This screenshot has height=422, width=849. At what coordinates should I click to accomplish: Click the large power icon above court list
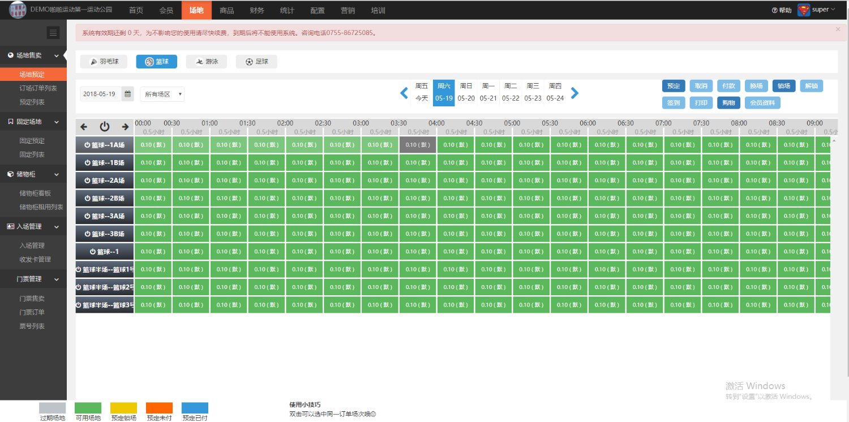click(105, 127)
